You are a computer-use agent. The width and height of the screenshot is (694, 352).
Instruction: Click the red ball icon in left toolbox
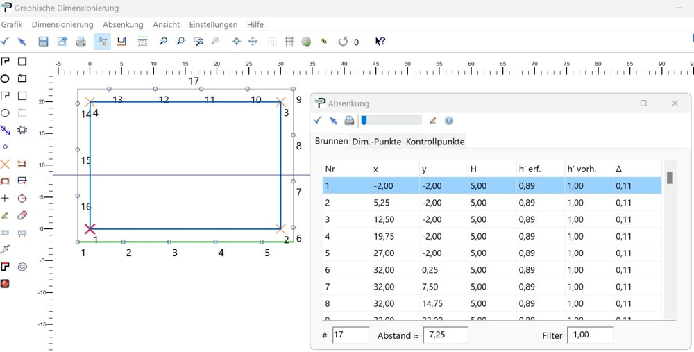pos(5,283)
